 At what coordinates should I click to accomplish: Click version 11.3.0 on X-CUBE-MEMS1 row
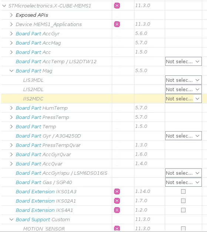(x=143, y=6)
